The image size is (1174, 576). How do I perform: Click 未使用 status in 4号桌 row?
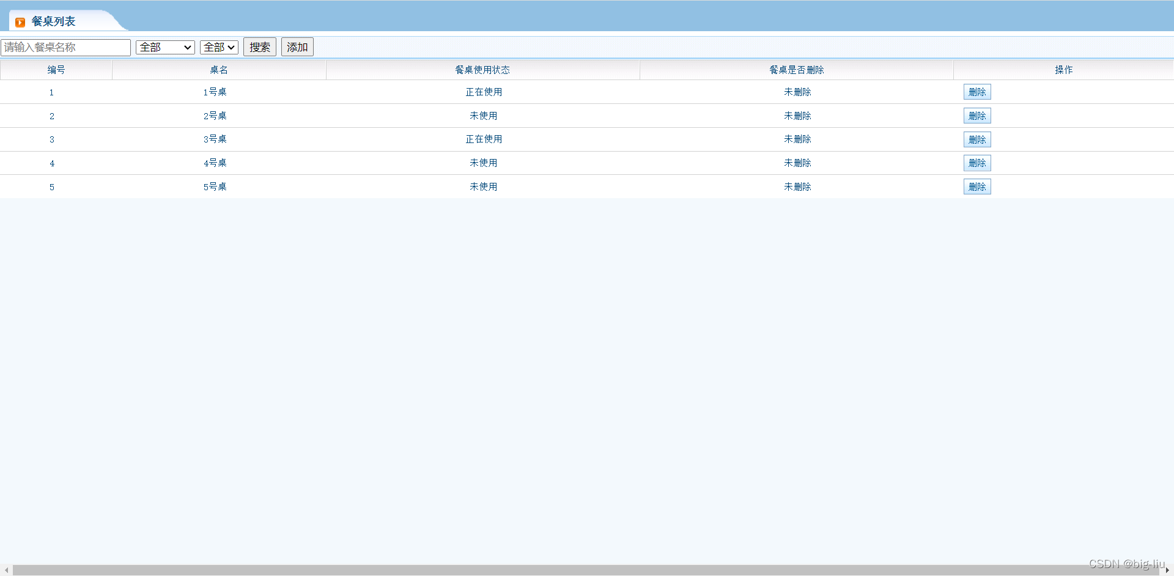point(484,163)
